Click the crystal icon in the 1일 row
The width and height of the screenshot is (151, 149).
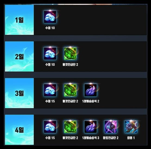[50, 17]
